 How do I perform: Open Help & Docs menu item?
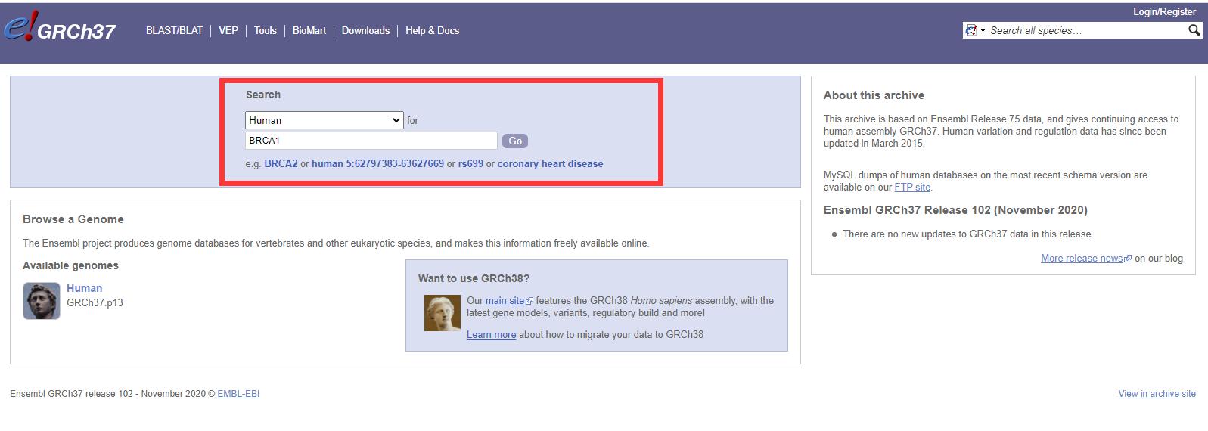coord(432,30)
